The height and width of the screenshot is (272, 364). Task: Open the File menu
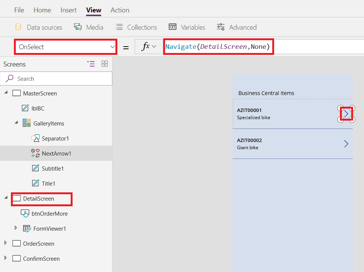(19, 10)
